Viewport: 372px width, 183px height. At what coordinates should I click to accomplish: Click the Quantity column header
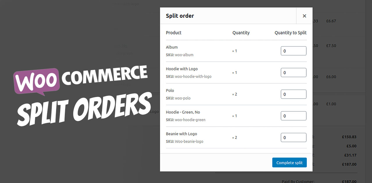point(241,33)
